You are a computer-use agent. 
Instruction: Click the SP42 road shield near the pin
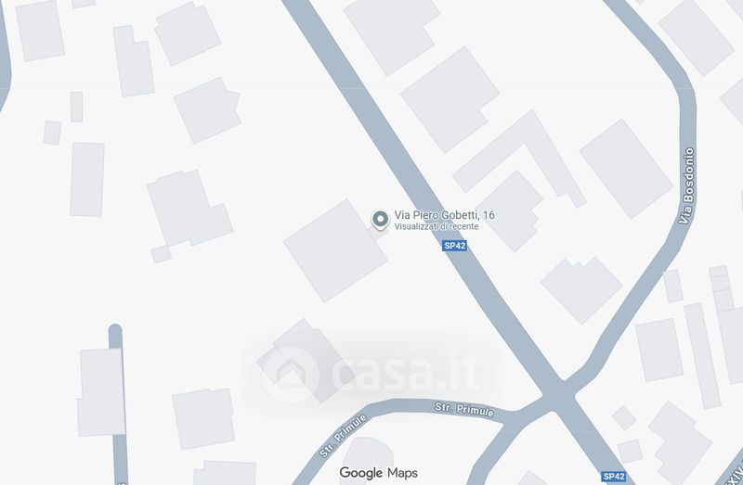coord(454,246)
